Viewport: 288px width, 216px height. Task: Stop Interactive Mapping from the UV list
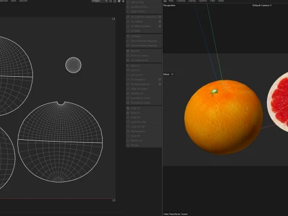[143, 46]
